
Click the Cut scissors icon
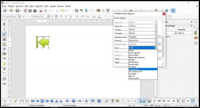[41, 10]
